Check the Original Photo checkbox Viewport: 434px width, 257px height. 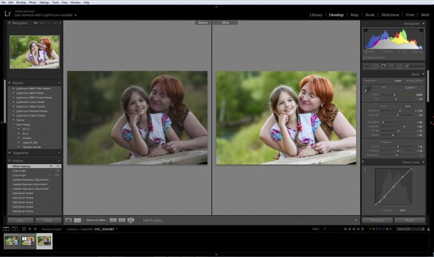click(x=365, y=58)
